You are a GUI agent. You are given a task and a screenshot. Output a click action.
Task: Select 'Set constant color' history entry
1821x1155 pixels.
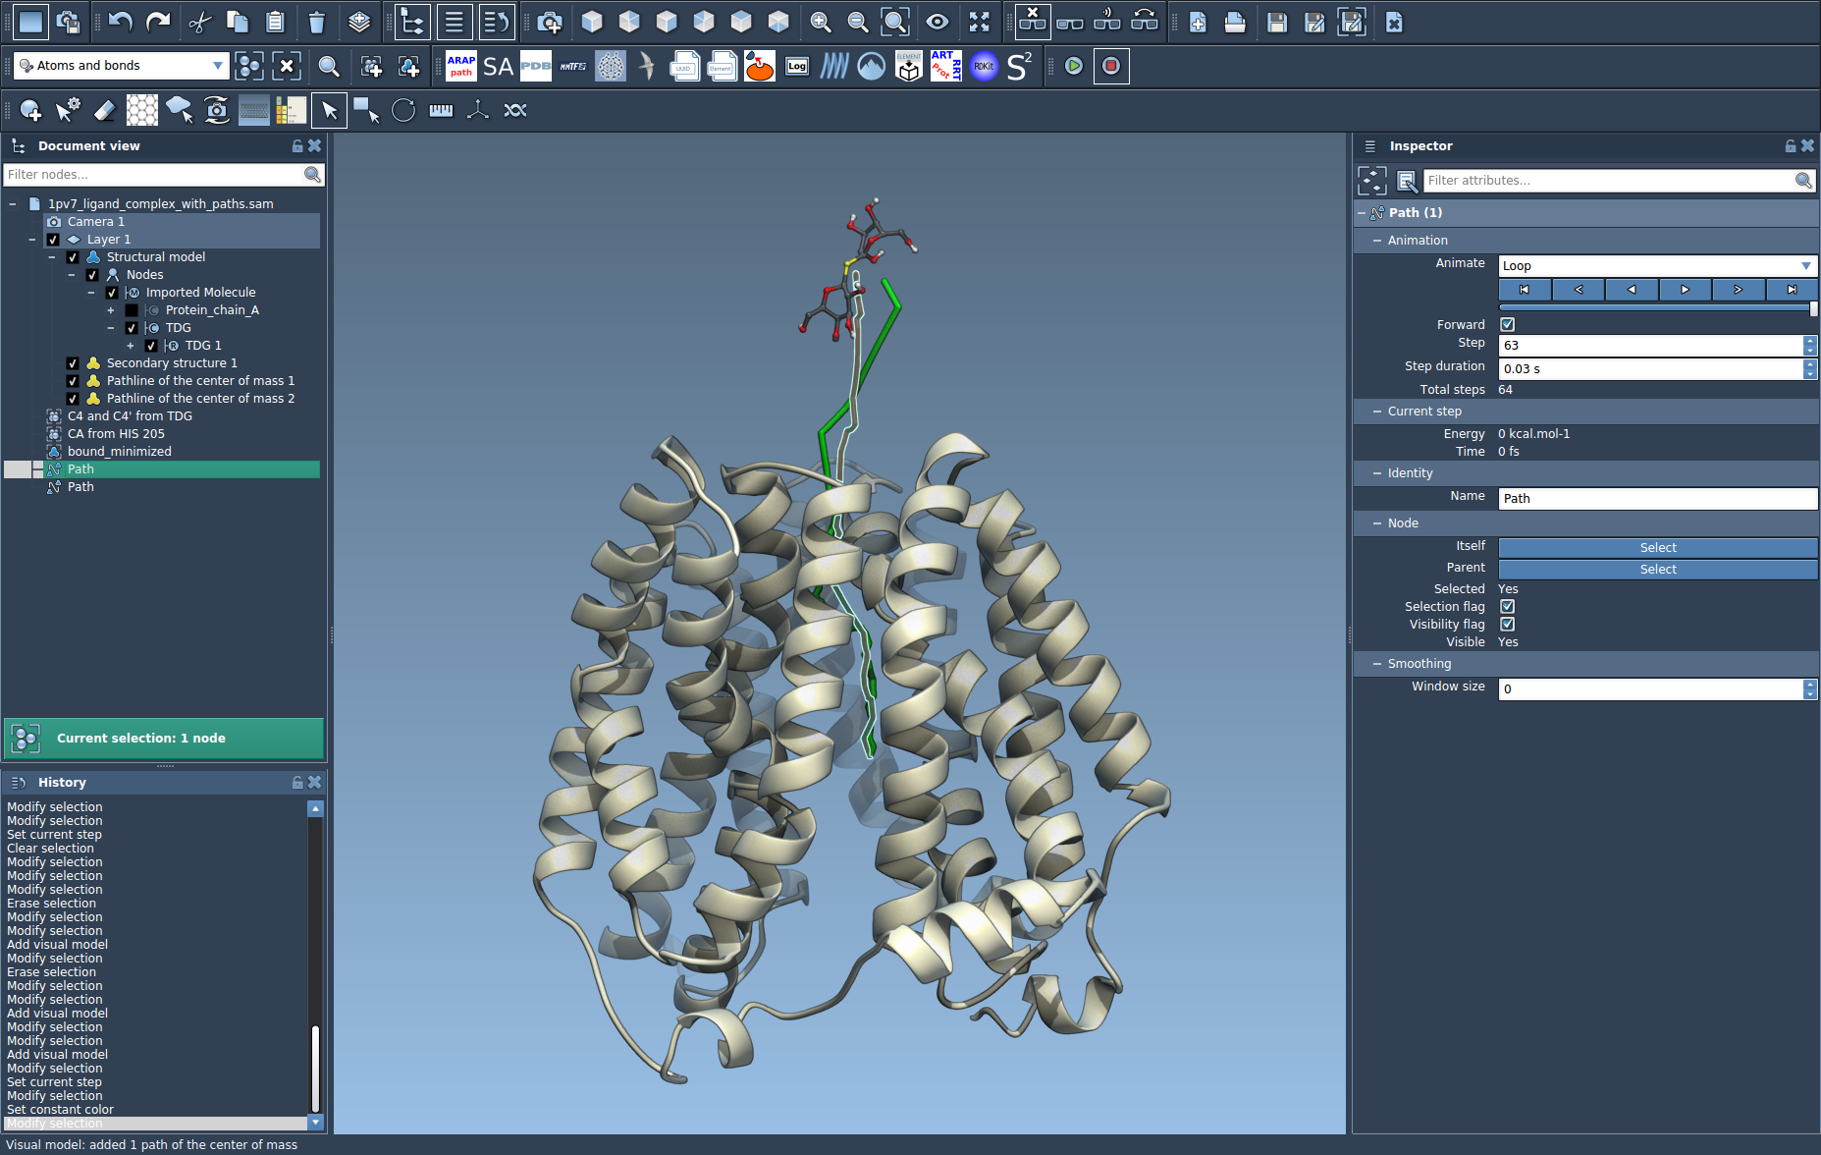click(60, 1110)
